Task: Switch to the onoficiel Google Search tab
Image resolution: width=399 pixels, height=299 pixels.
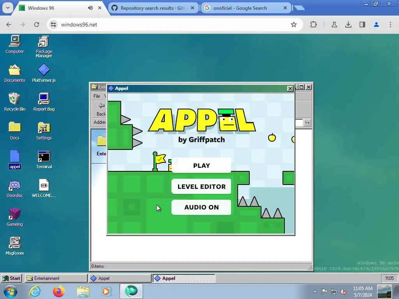Action: tap(240, 8)
